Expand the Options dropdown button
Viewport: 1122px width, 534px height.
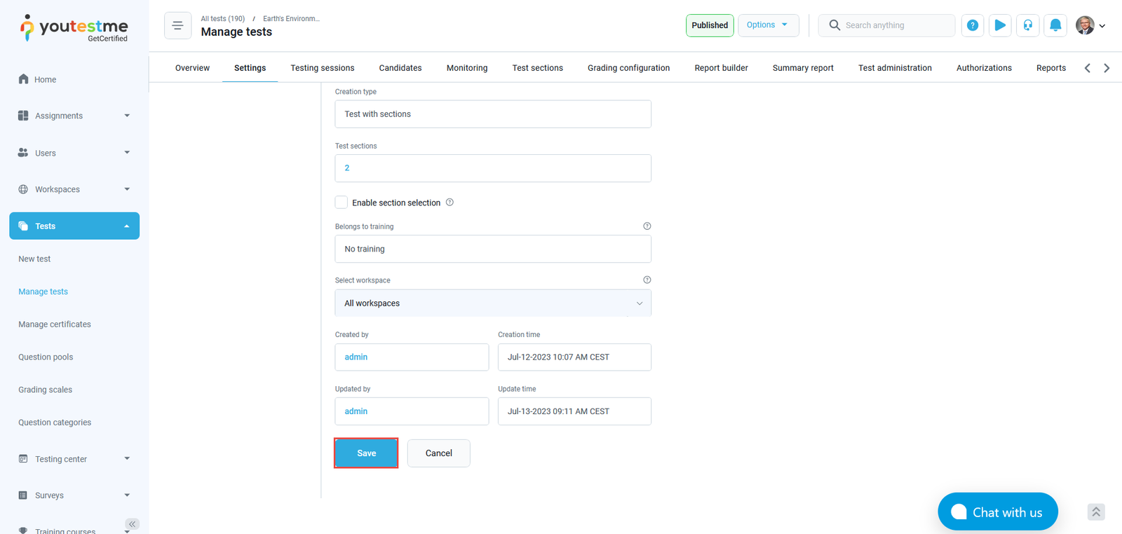click(x=768, y=25)
